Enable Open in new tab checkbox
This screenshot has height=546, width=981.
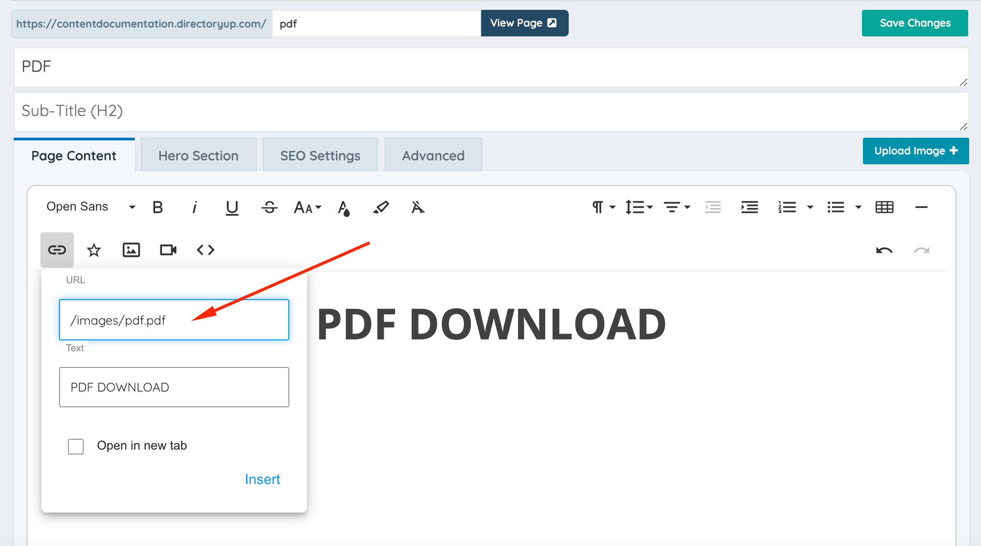[76, 446]
